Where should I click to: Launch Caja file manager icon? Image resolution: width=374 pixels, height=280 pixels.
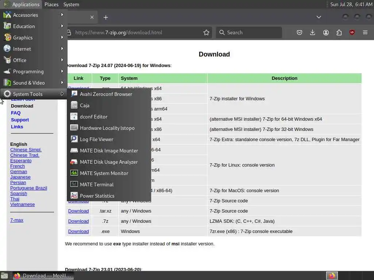pyautogui.click(x=74, y=105)
